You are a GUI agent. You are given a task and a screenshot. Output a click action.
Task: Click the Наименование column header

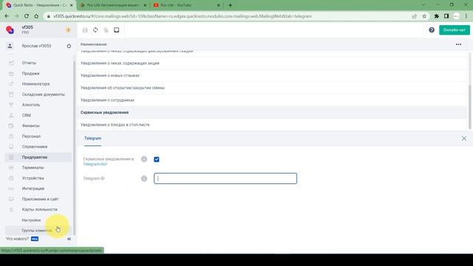pyautogui.click(x=94, y=44)
